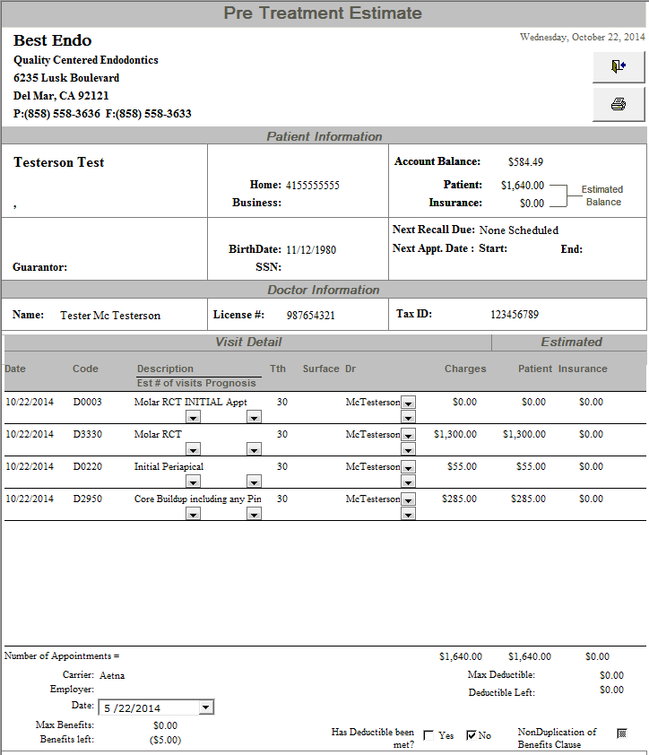Open doctor dropdown for D3330 Molar RCT
Image resolution: width=649 pixels, height=755 pixels.
coord(408,436)
